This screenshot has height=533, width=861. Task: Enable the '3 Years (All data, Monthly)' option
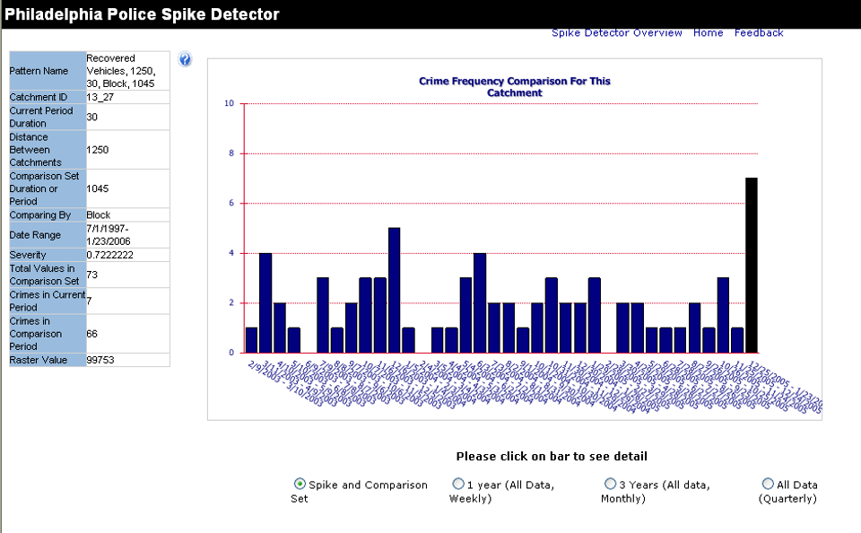click(610, 483)
